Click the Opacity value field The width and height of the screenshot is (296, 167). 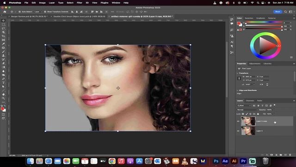pos(269,109)
